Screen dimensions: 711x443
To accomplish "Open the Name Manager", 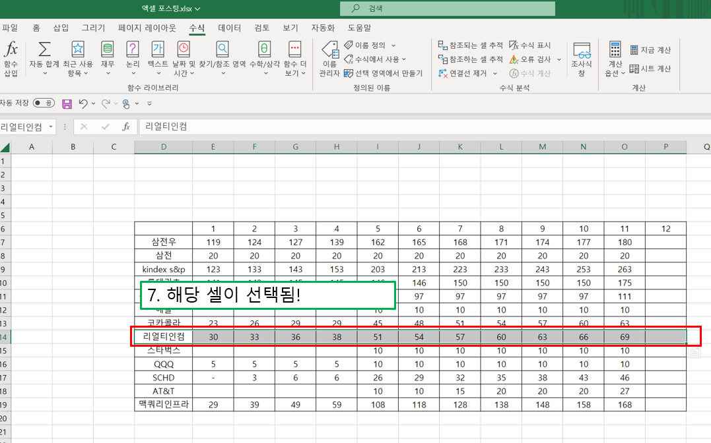I will [329, 59].
